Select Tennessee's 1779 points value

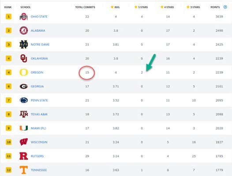[219, 170]
